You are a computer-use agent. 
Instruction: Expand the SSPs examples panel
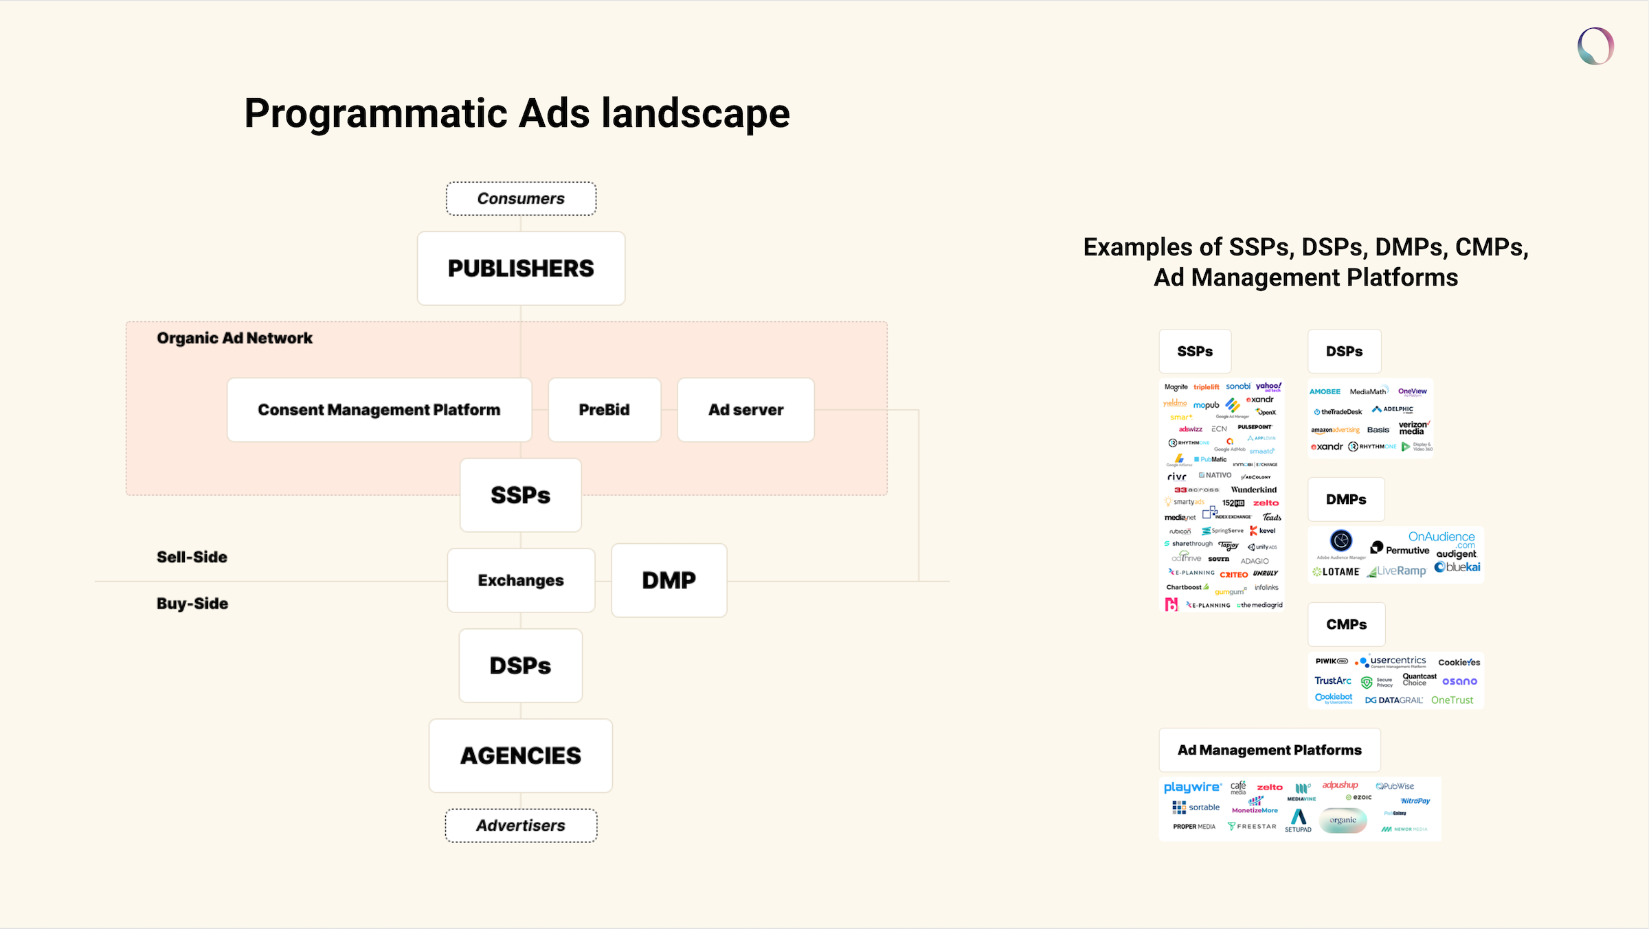(1193, 351)
